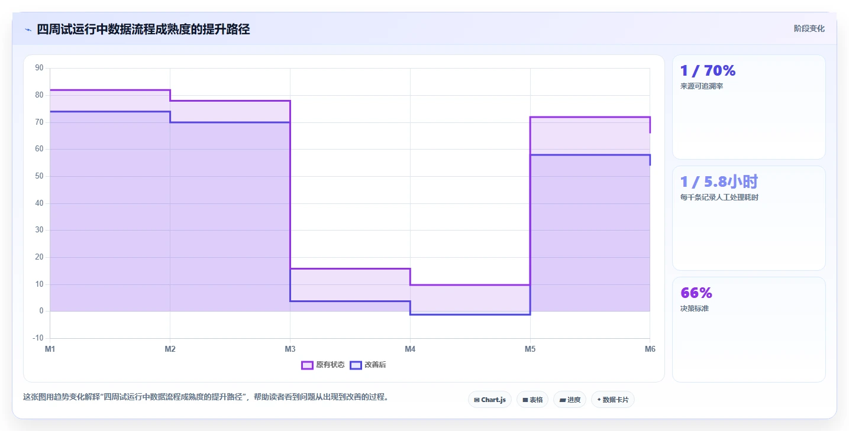Click the 来源可追溯率 card
Image resolution: width=849 pixels, height=431 pixels.
(749, 107)
